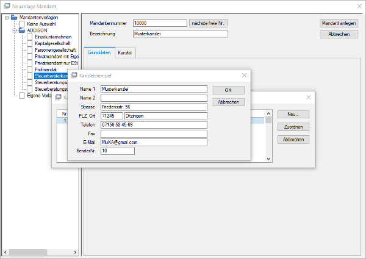Click the ADDISON folder icon

[x=22, y=30]
